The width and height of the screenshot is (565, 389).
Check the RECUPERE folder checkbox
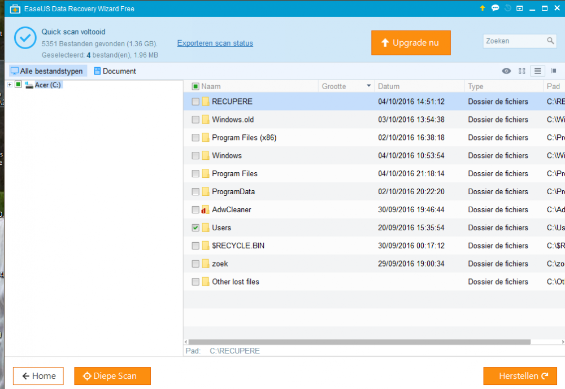(195, 102)
